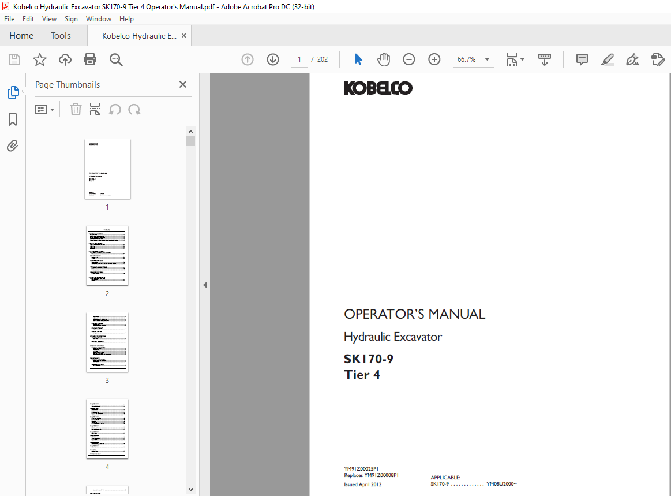Open the print pages thumbnail tool
This screenshot has width=671, height=496.
(95, 110)
